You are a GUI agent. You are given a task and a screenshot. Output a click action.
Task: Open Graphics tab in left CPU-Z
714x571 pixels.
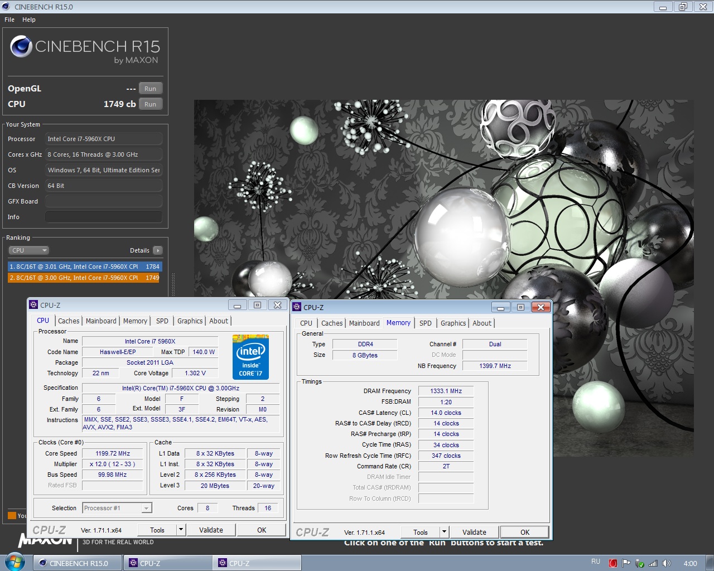(190, 321)
